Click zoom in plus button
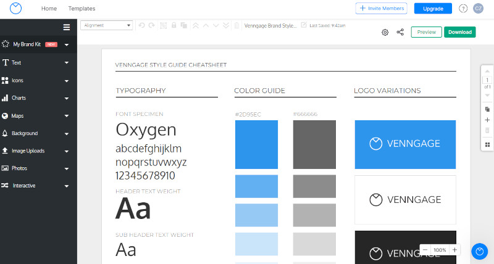The image size is (494, 264). [x=454, y=250]
